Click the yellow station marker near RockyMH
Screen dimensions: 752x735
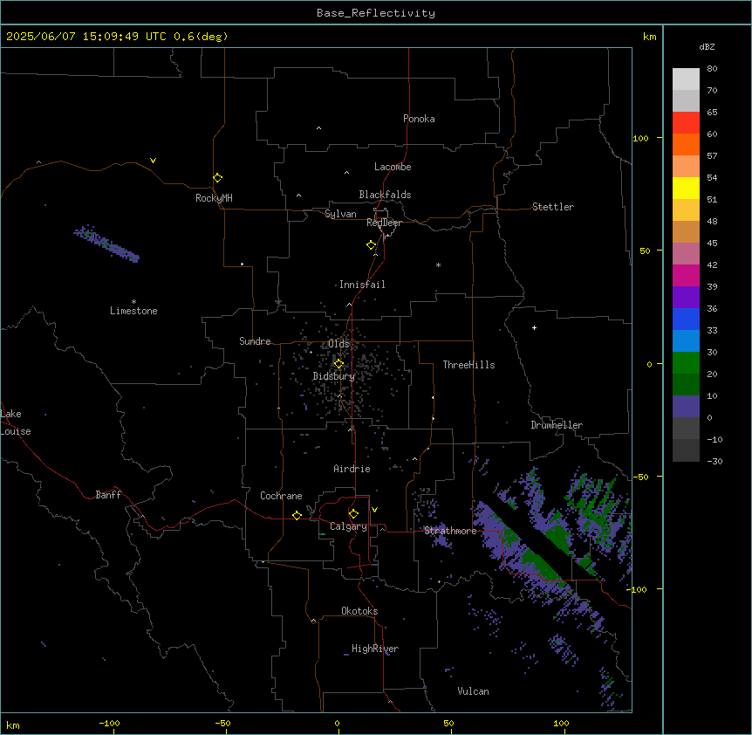pyautogui.click(x=217, y=178)
